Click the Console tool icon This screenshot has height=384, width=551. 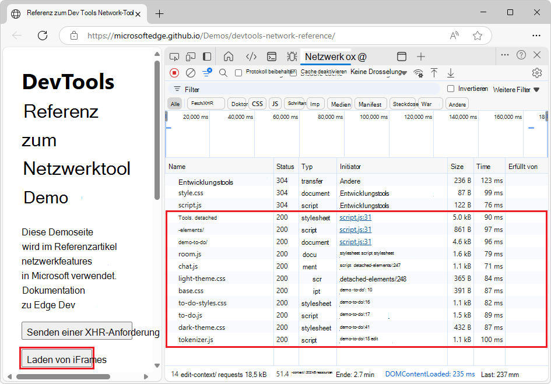[272, 57]
